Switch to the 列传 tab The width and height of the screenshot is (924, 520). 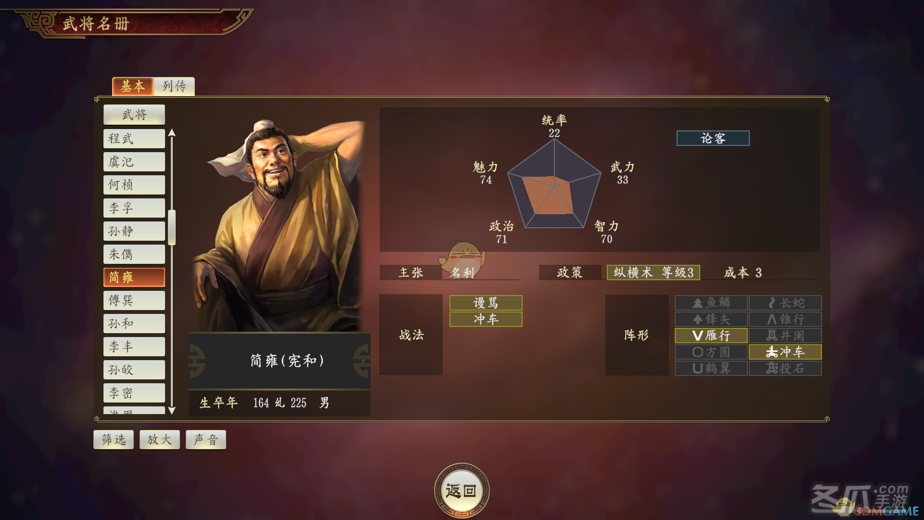(174, 86)
